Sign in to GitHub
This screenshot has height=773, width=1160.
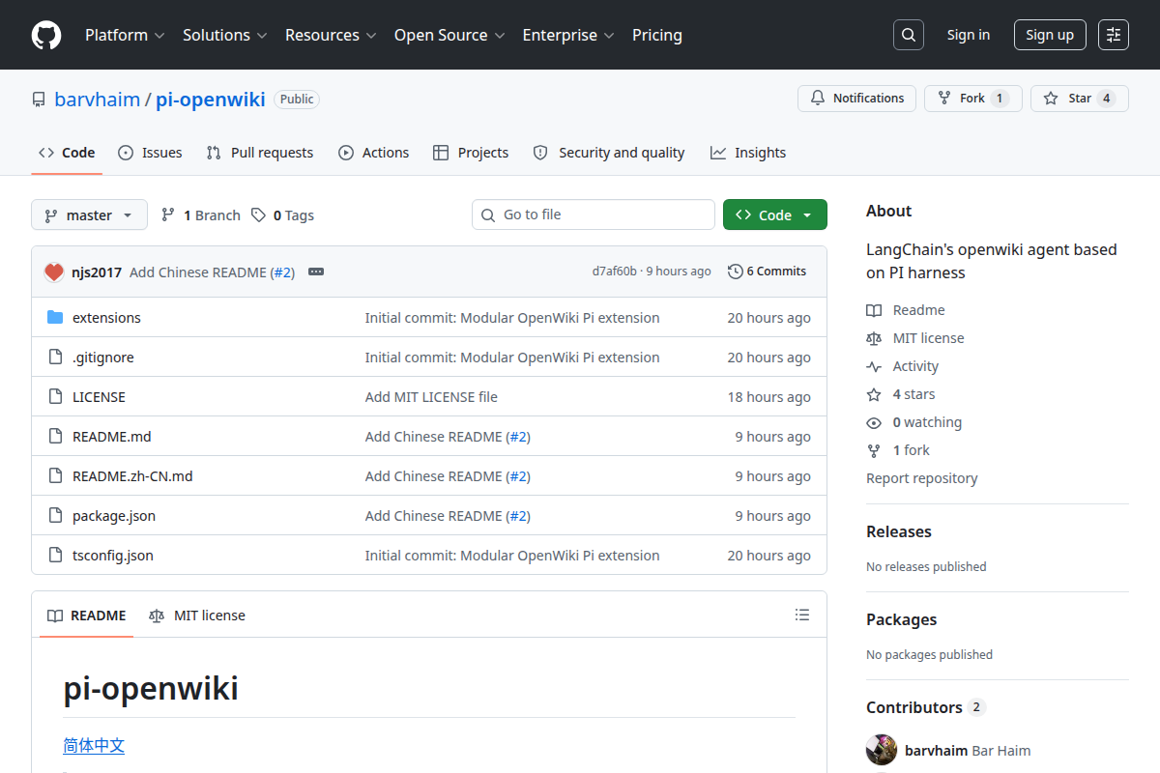pyautogui.click(x=968, y=35)
